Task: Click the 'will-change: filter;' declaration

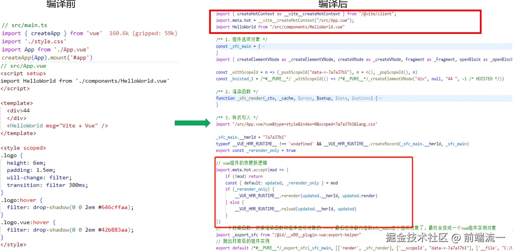Action: point(40,178)
